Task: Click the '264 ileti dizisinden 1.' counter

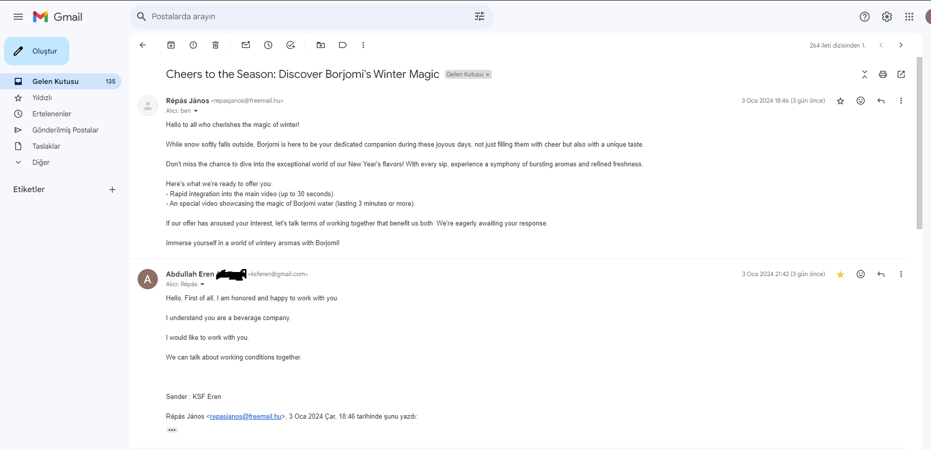Action: coord(837,46)
